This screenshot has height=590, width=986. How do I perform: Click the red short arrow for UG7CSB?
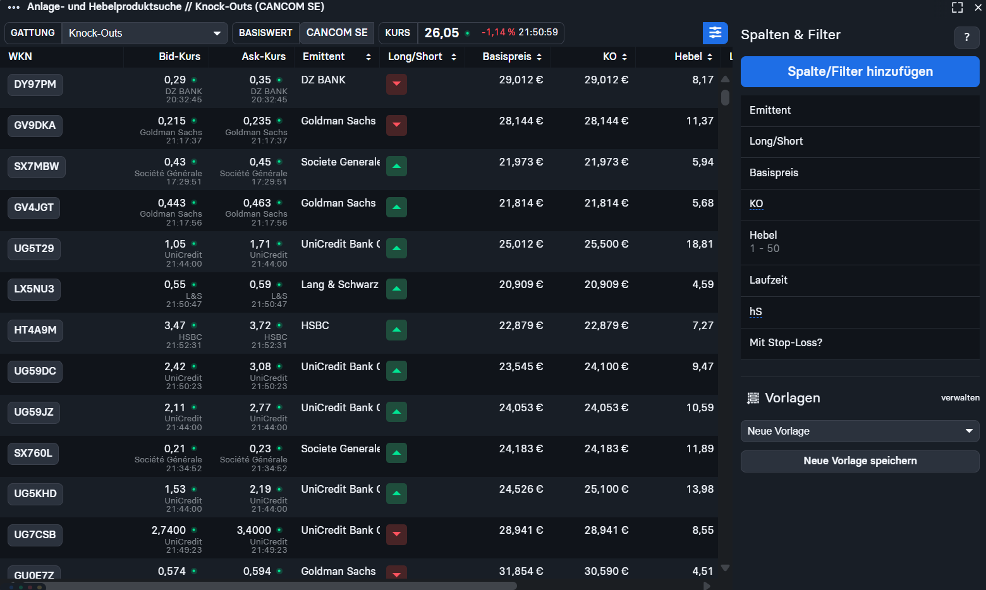tap(396, 534)
